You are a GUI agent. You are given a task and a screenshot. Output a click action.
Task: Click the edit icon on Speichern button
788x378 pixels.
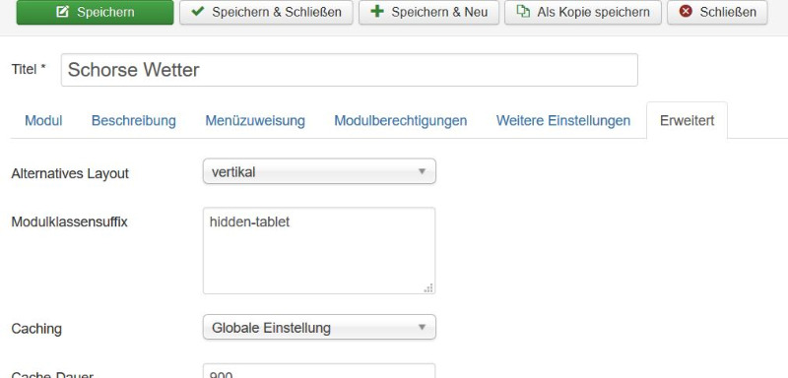click(62, 12)
